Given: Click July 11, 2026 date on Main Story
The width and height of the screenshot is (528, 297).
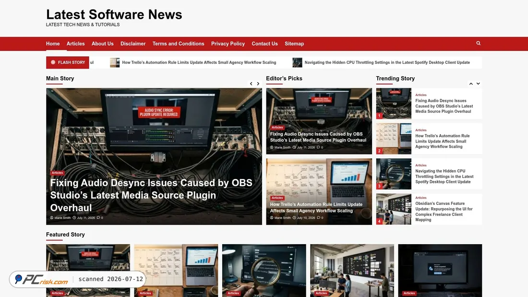Looking at the screenshot, I should coord(86,218).
